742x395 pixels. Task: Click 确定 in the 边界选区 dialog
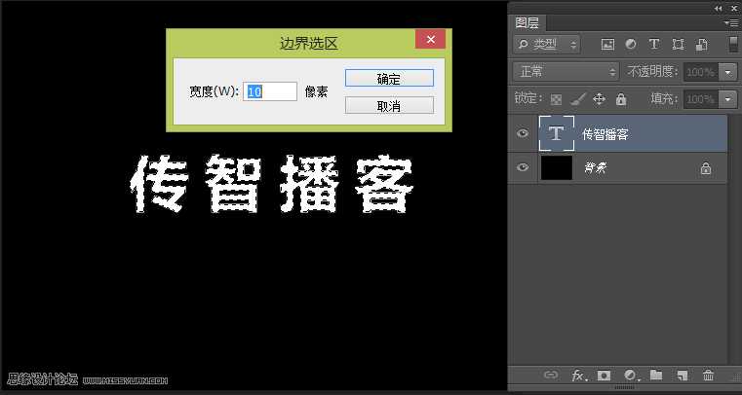[x=389, y=78]
